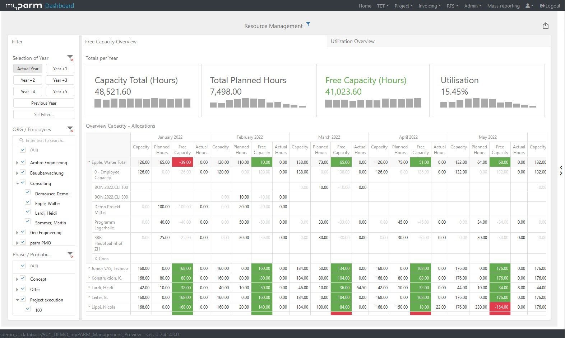Click the Set Filter... button
565x338 pixels.
(x=44, y=114)
